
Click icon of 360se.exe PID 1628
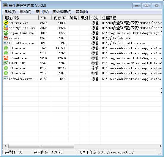click(x=6, y=48)
